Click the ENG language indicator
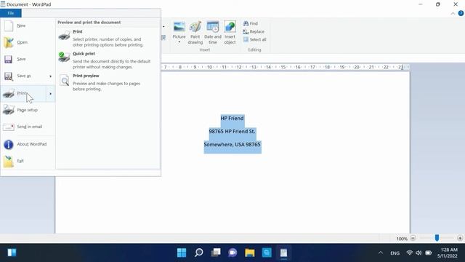The height and width of the screenshot is (262, 465). click(395, 253)
